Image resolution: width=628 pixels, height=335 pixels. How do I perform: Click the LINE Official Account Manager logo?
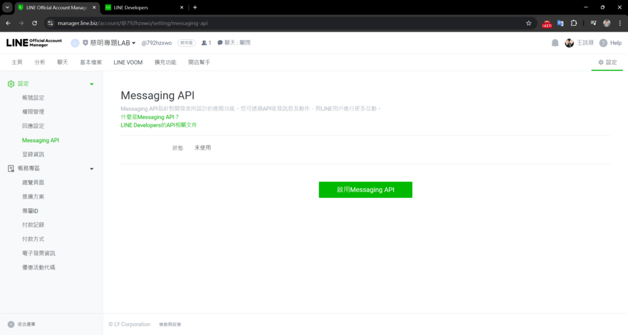click(34, 43)
